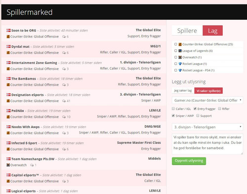
Task: Check the League of Legends (6) filter
Action: click(x=176, y=51)
